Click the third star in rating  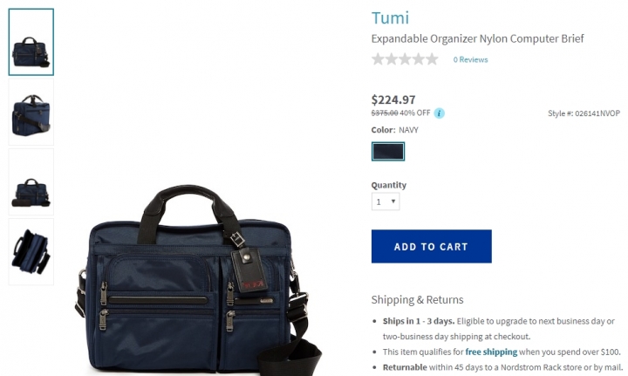(x=405, y=59)
